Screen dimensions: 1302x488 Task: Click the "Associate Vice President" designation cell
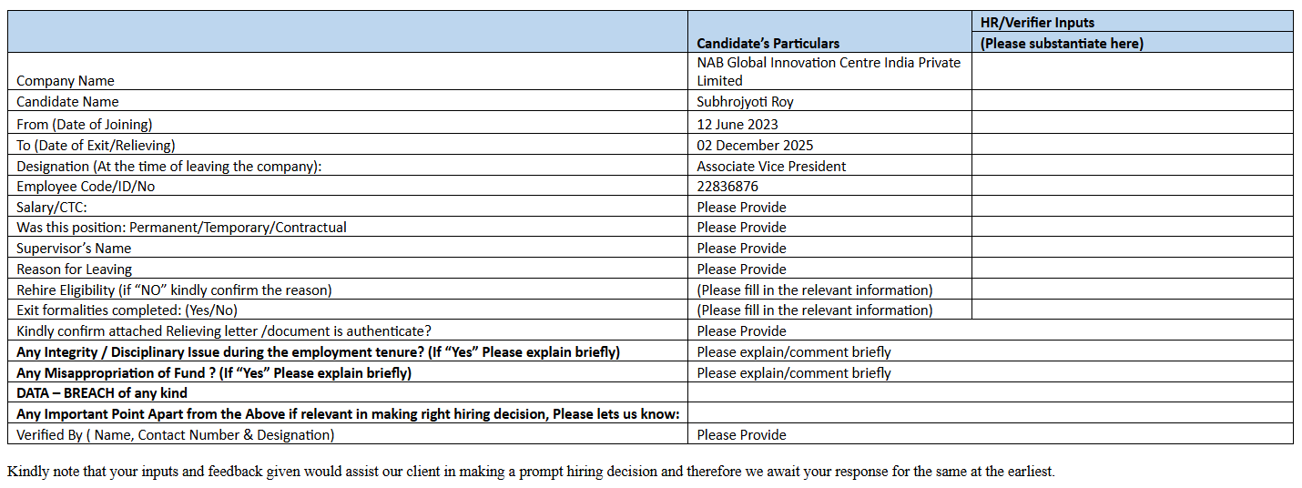click(771, 166)
